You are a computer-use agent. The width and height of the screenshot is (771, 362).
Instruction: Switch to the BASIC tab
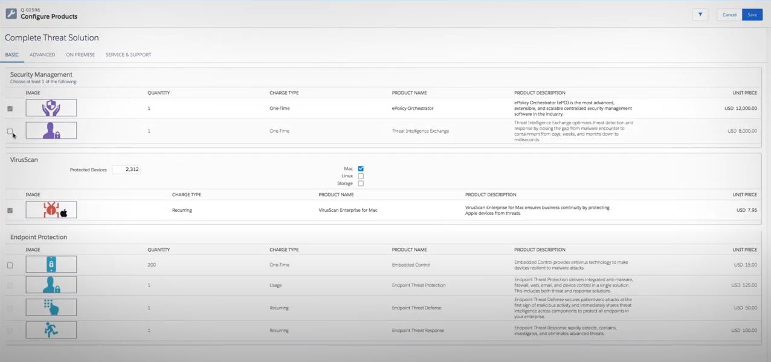(12, 54)
